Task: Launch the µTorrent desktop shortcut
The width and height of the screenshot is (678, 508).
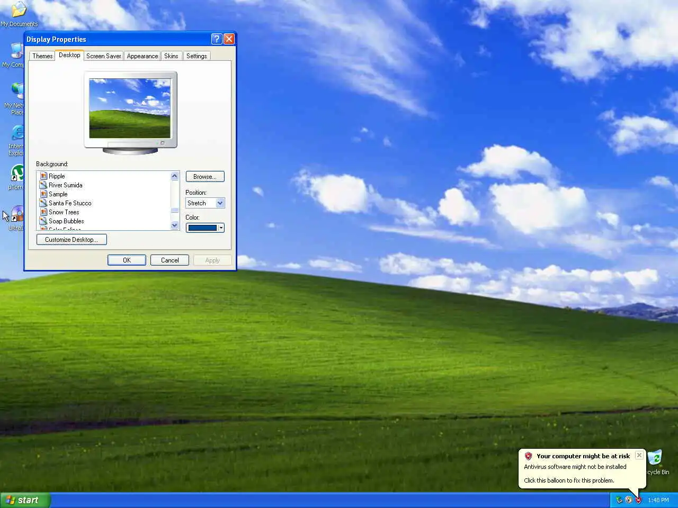Action: (x=17, y=174)
